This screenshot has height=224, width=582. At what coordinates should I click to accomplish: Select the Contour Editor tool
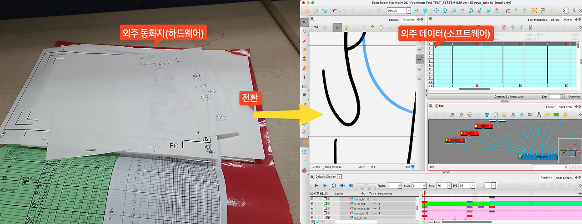(x=305, y=31)
